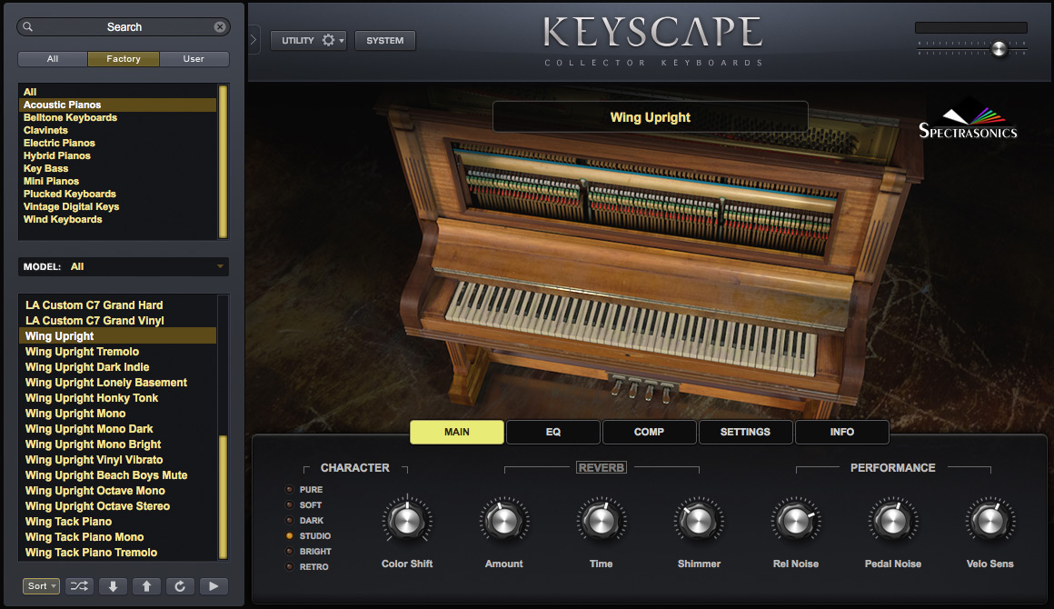Click the Spectrasonics logo
This screenshot has width=1054, height=609.
click(968, 121)
